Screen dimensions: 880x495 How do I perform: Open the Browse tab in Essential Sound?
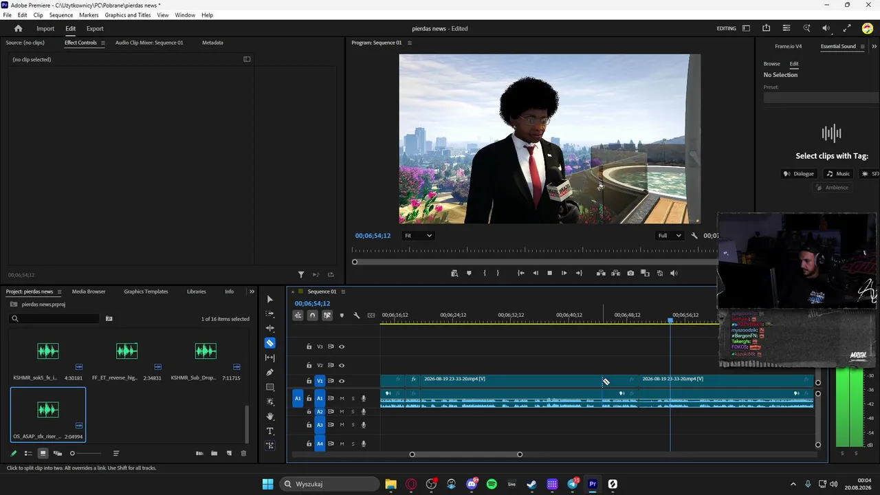point(771,64)
